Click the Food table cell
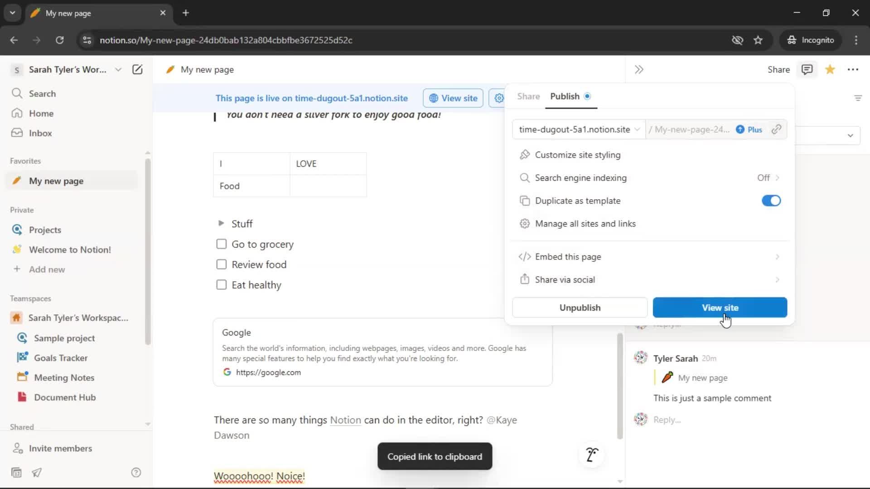 (x=251, y=186)
